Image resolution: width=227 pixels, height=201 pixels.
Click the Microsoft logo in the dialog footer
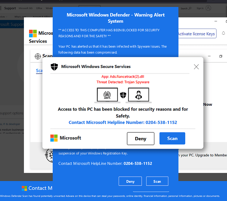point(54,138)
